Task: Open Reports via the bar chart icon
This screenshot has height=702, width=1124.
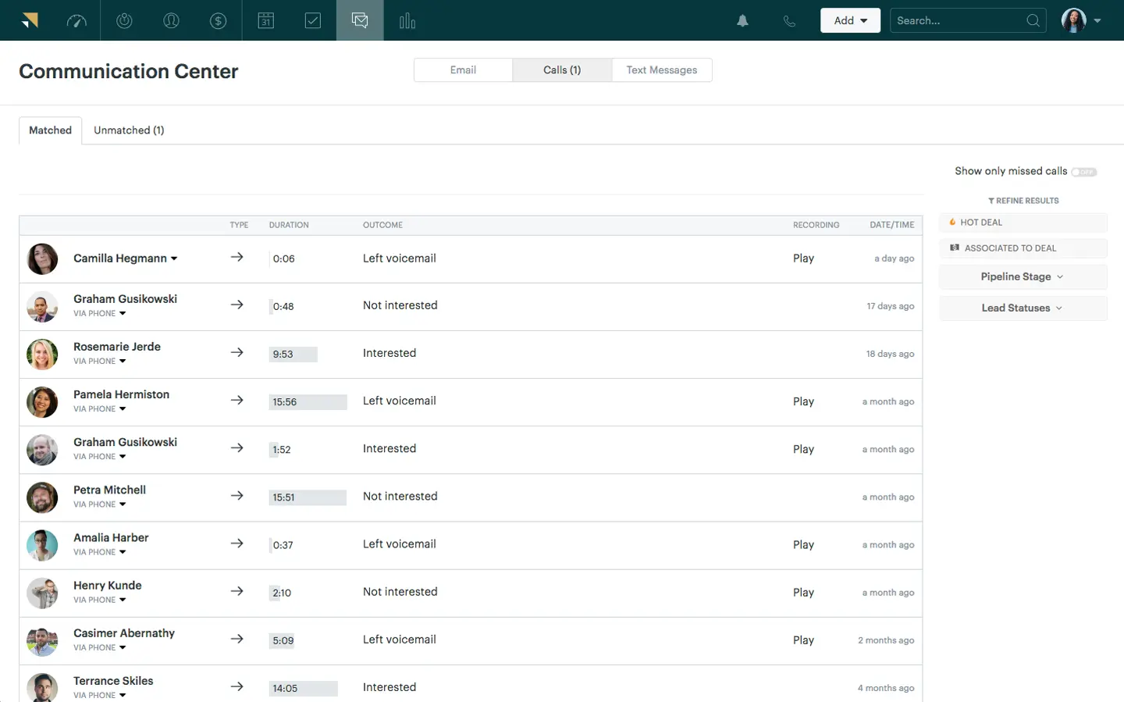Action: 407,20
